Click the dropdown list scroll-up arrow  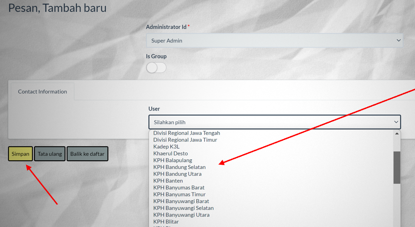tap(397, 133)
